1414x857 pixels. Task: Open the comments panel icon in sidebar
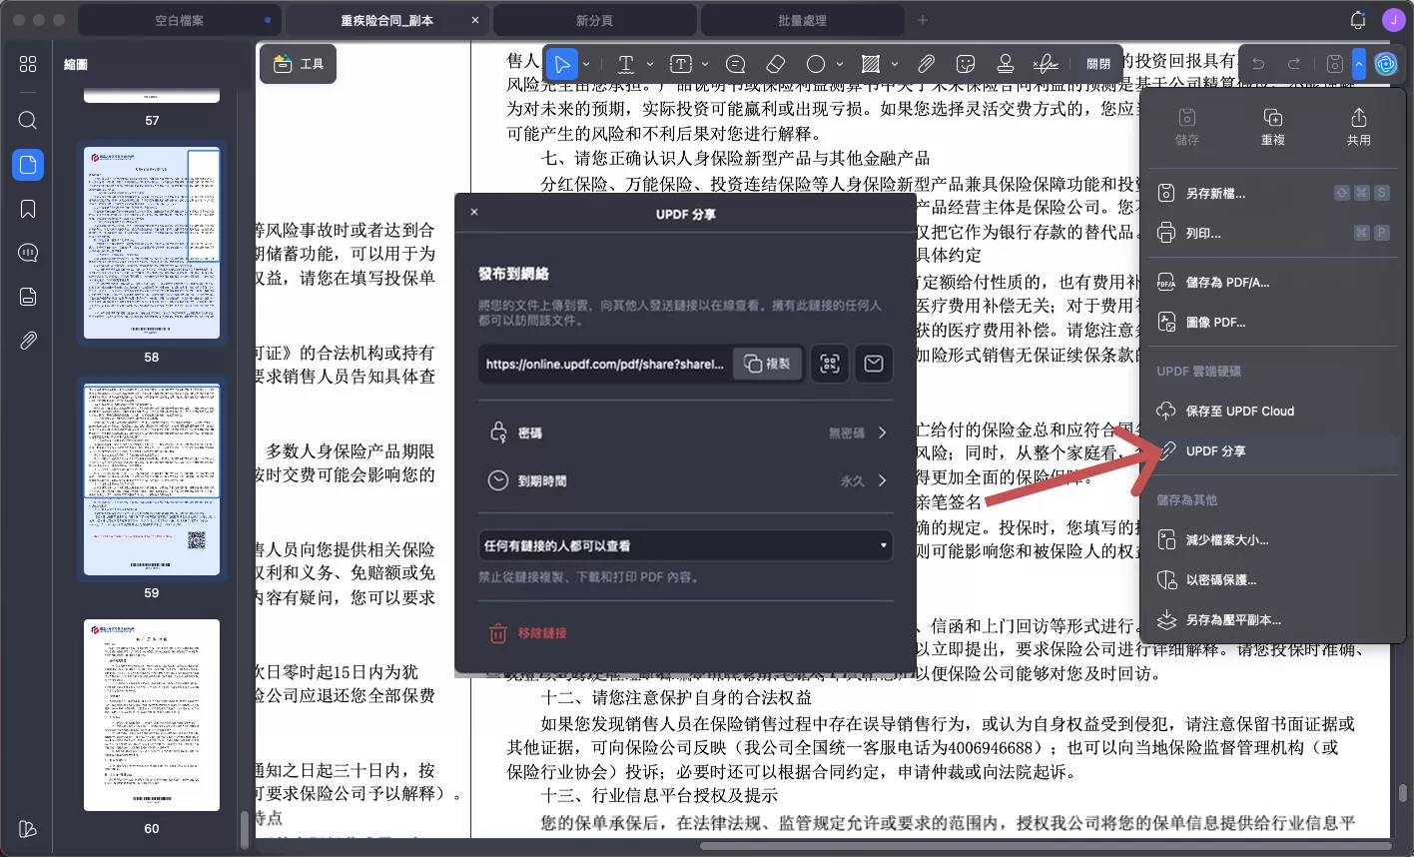tap(28, 253)
